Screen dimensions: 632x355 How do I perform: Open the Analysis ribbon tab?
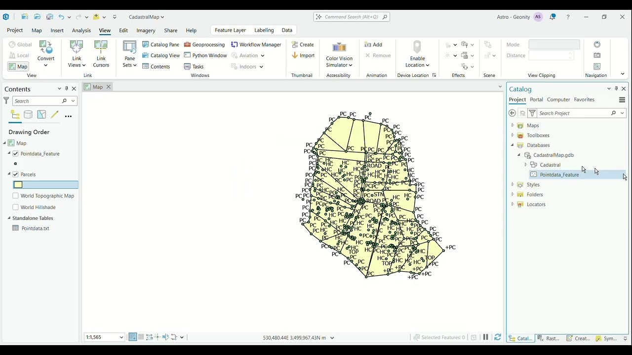point(81,31)
